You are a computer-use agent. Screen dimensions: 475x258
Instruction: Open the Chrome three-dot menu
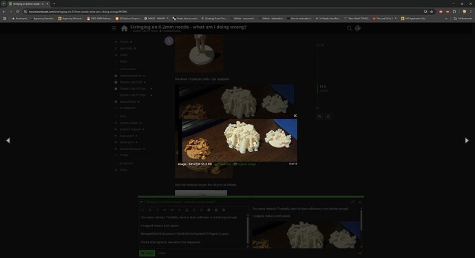(x=471, y=12)
